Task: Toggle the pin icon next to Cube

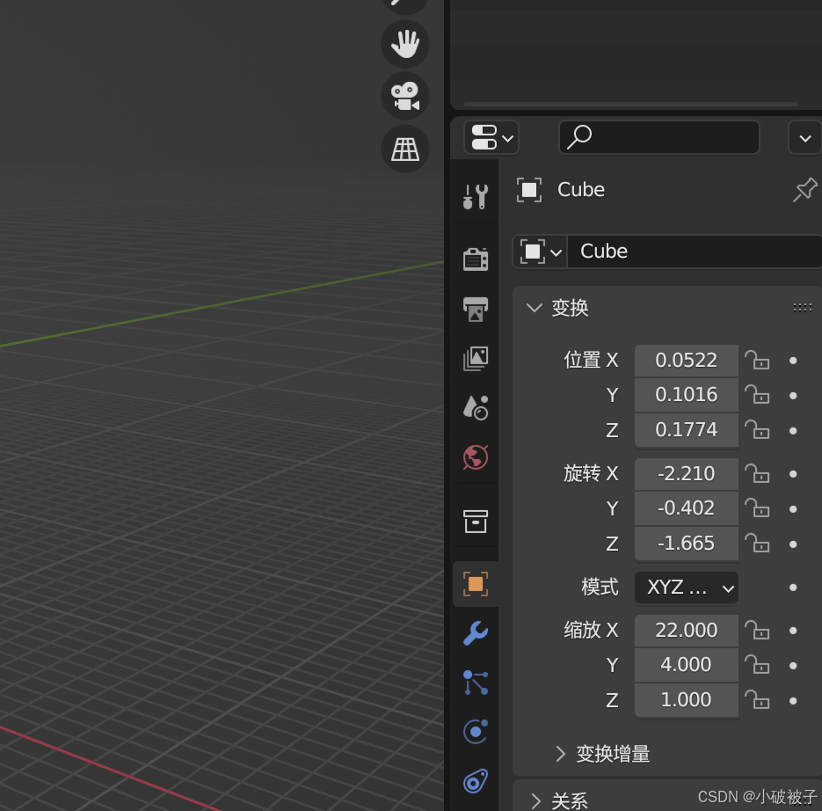Action: [x=804, y=189]
